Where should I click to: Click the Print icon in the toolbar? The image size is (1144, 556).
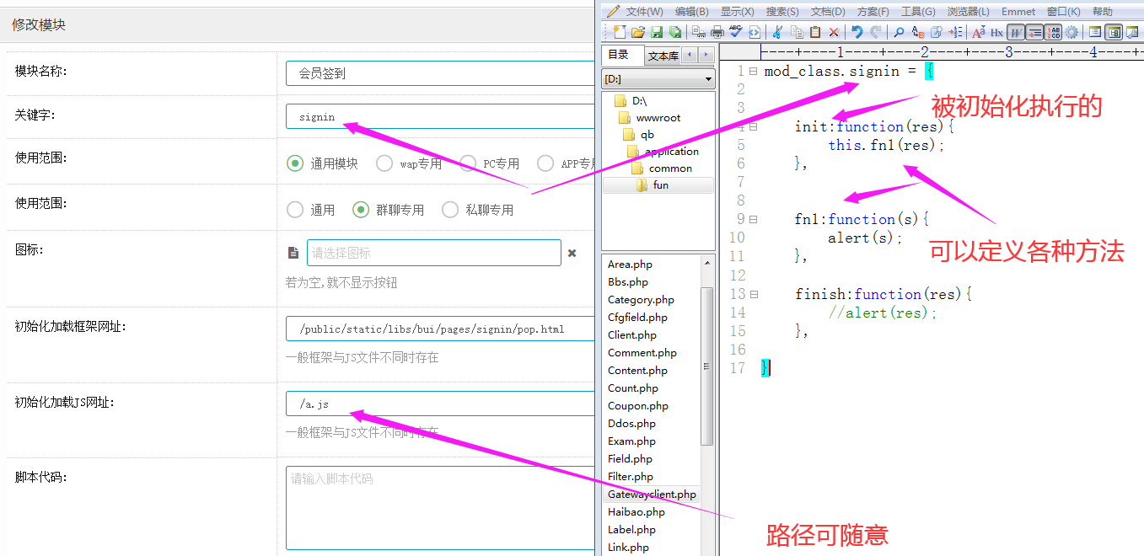pyautogui.click(x=717, y=32)
